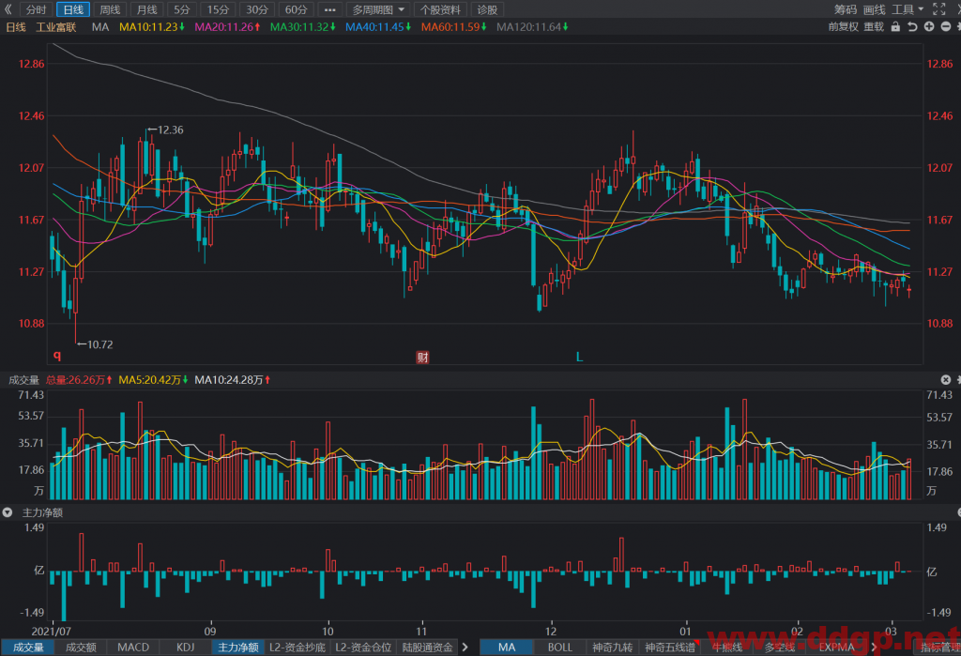Expand the 工具 tools dropdown
Image resolution: width=961 pixels, height=656 pixels.
click(x=908, y=9)
